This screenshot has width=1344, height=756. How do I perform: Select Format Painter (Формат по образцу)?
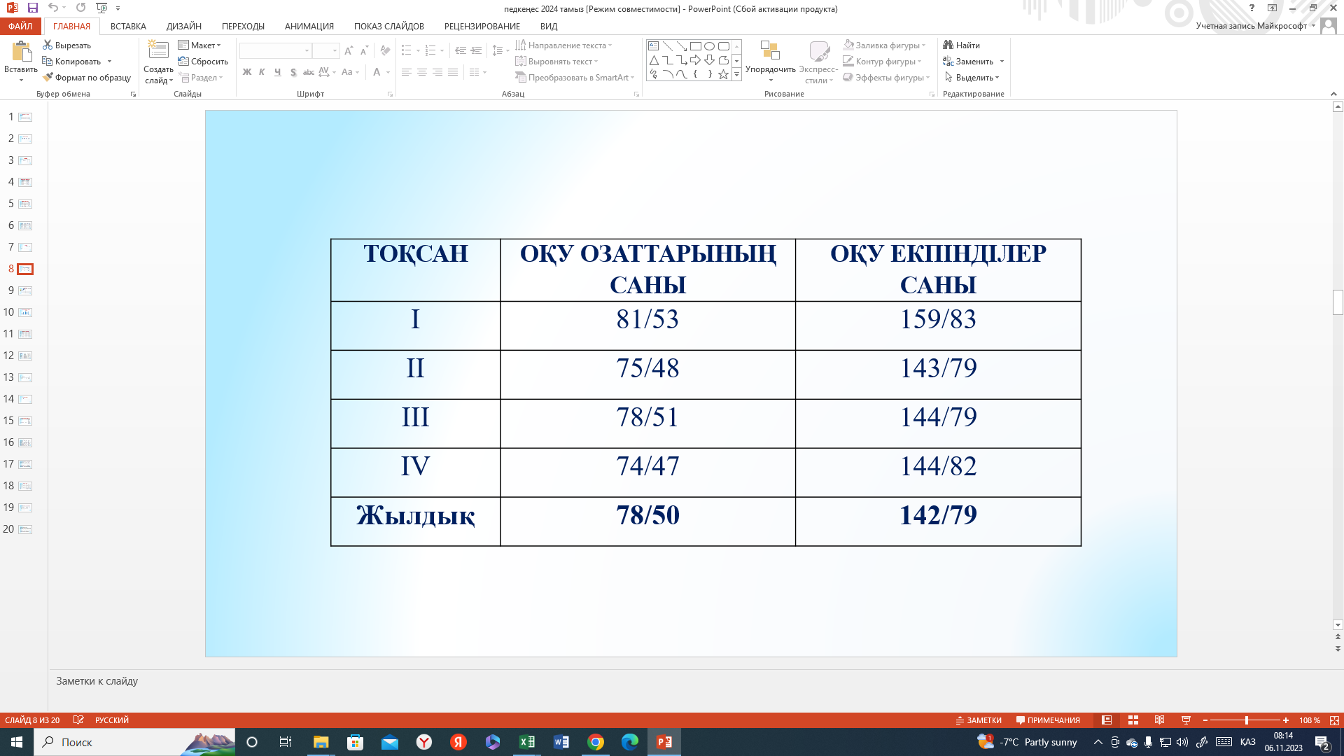coord(87,78)
